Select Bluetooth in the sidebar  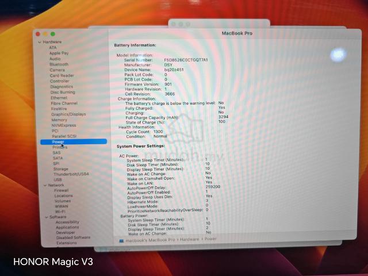click(x=59, y=64)
